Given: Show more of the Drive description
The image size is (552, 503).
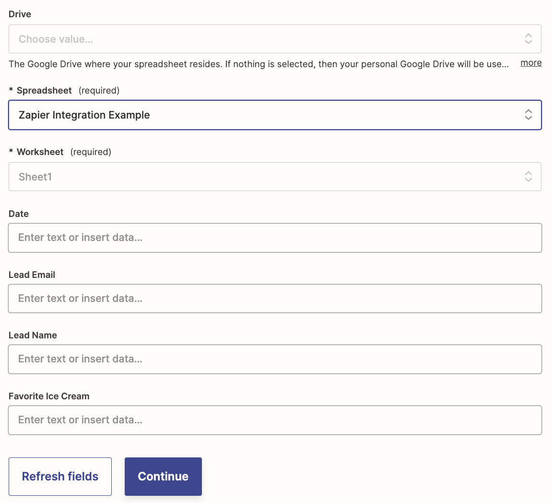Looking at the screenshot, I should click(x=531, y=63).
